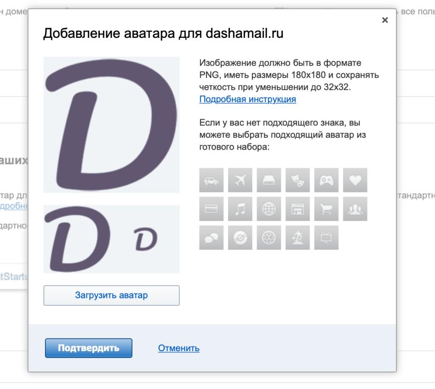Image resolution: width=435 pixels, height=389 pixels.
Task: Confirm with the Подтвердить button
Action: 88,348
